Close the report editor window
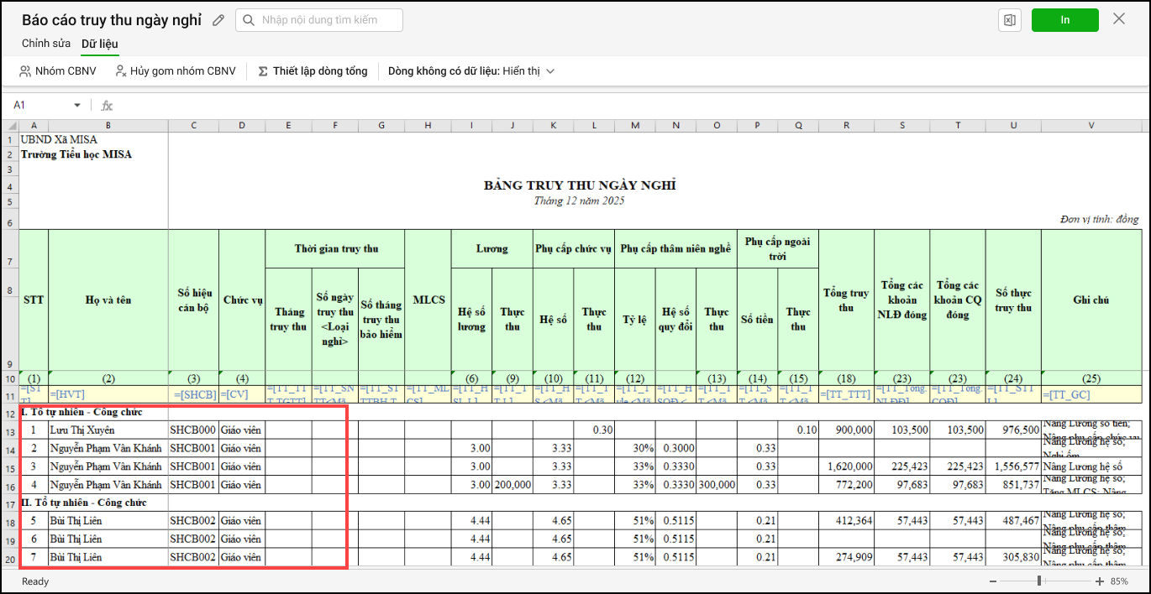The height and width of the screenshot is (594, 1151). 1119,19
